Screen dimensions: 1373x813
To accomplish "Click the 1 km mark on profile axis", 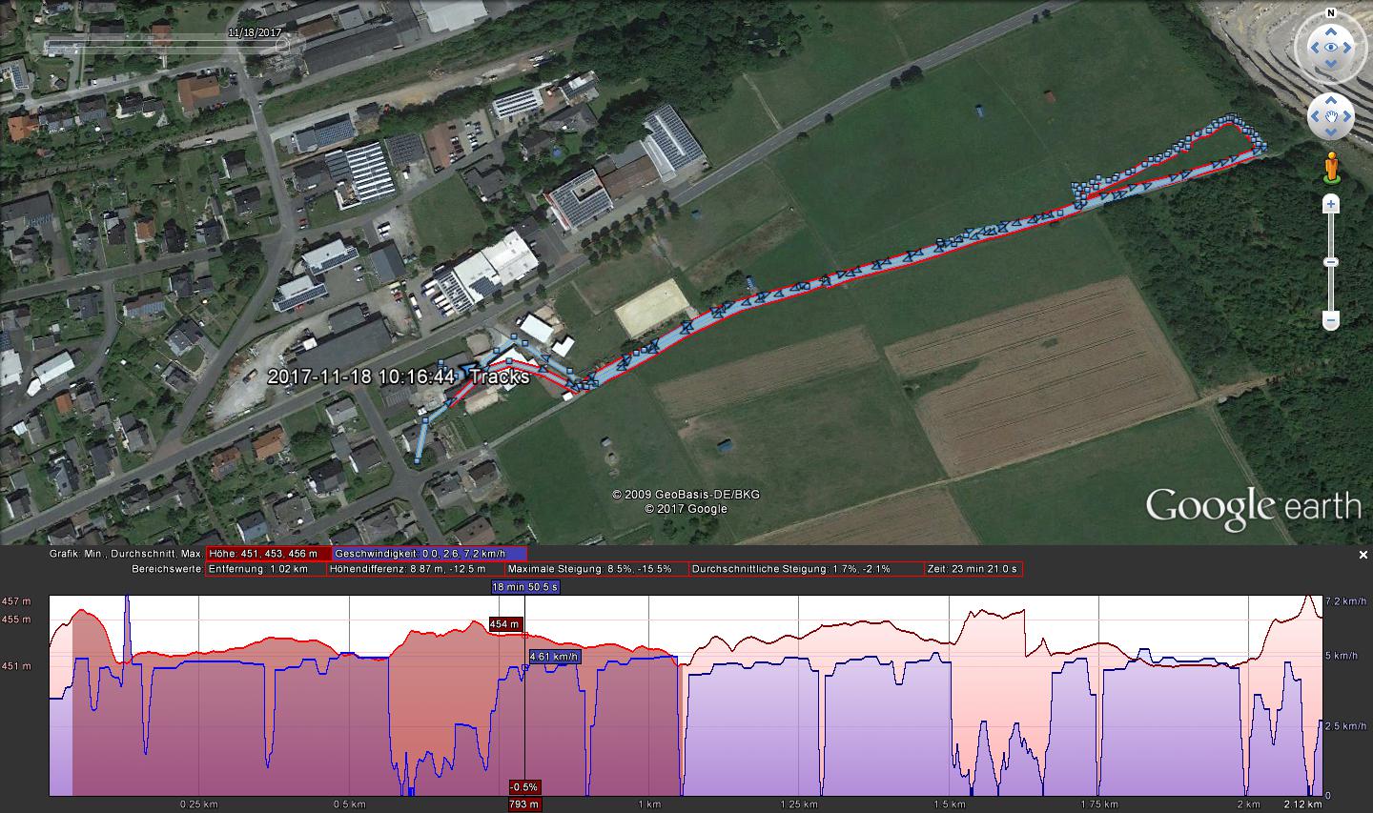I will click(649, 804).
